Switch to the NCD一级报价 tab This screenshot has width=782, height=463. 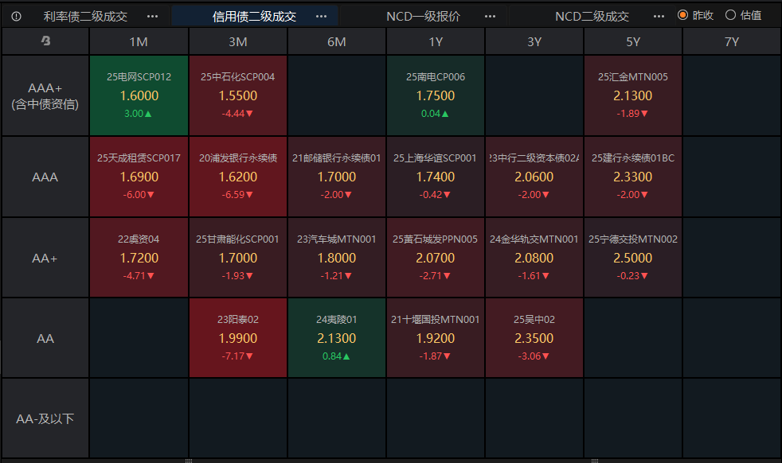(423, 17)
